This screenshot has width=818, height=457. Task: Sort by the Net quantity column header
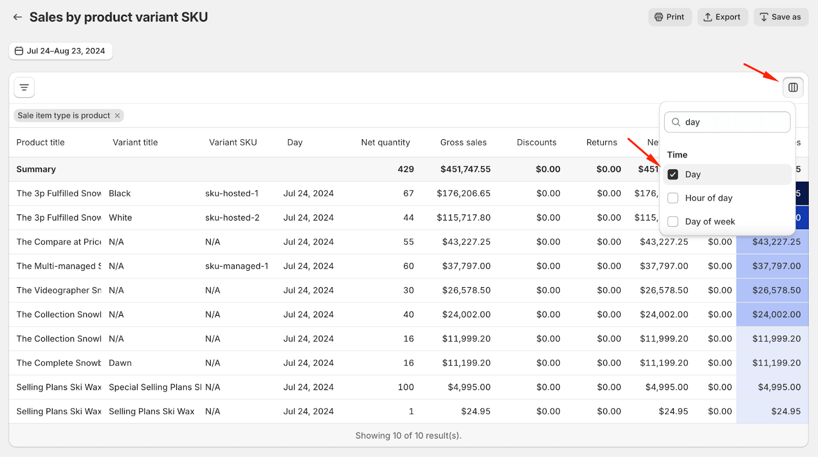click(385, 143)
